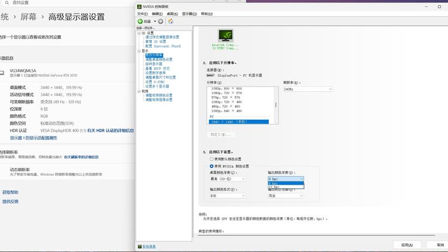Open 设置数字音频 in task tree

point(155,73)
